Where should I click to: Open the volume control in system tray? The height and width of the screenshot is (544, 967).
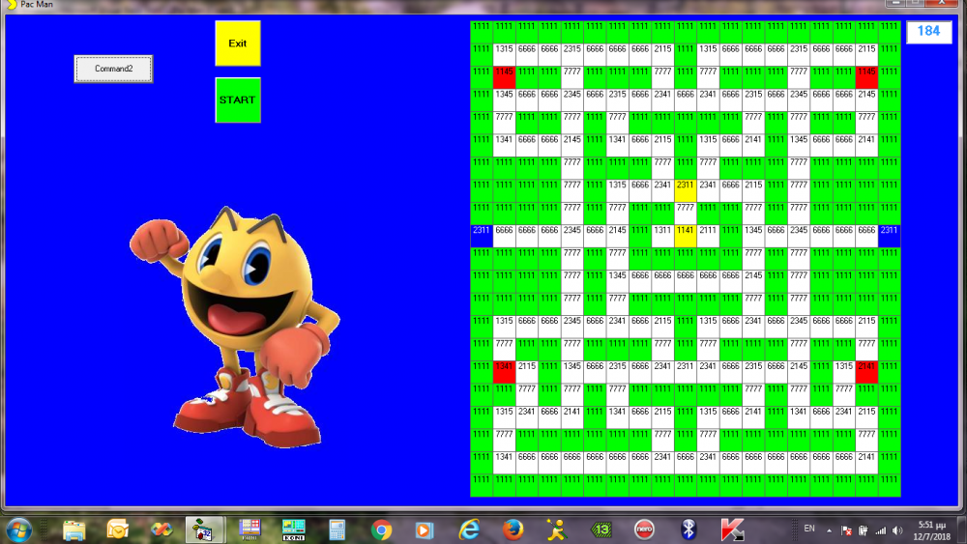[x=897, y=530]
